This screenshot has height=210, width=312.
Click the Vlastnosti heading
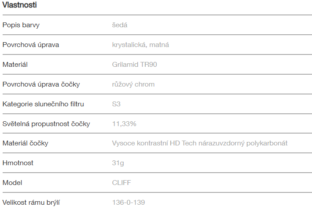pos(20,5)
